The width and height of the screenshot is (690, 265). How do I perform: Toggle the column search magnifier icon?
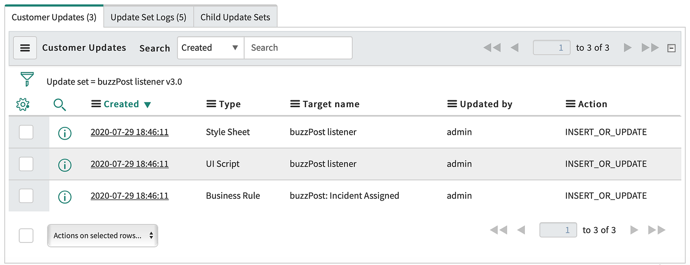click(60, 104)
